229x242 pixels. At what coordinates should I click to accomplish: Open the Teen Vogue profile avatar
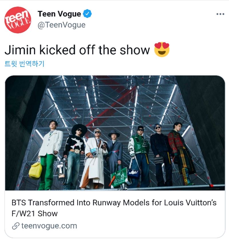18,20
